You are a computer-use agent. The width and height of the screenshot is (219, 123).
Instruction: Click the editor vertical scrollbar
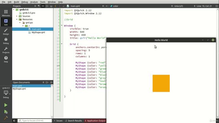pyautogui.click(x=218, y=63)
